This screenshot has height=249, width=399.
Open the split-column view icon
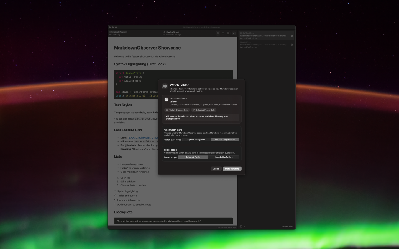223,33
